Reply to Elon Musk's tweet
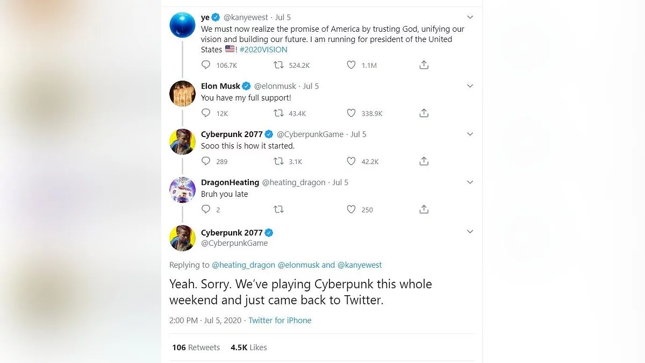This screenshot has height=363, width=645. click(206, 113)
